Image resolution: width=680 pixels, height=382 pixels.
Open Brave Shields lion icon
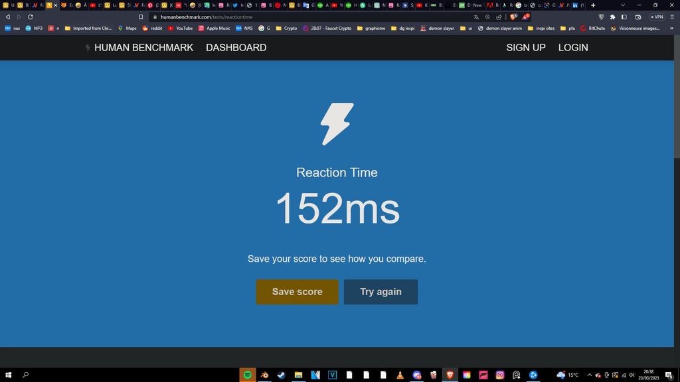click(x=513, y=17)
